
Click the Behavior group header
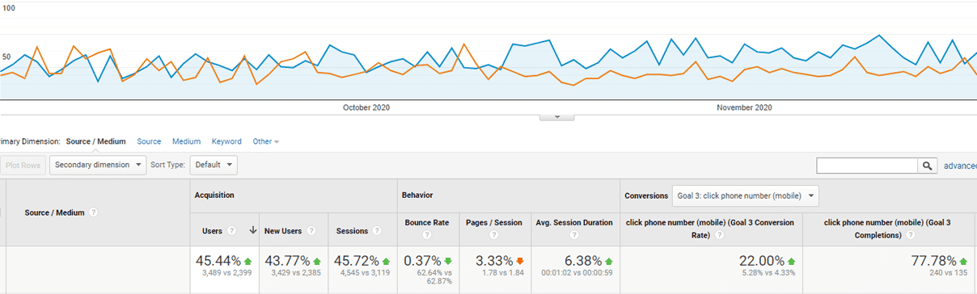pyautogui.click(x=417, y=195)
